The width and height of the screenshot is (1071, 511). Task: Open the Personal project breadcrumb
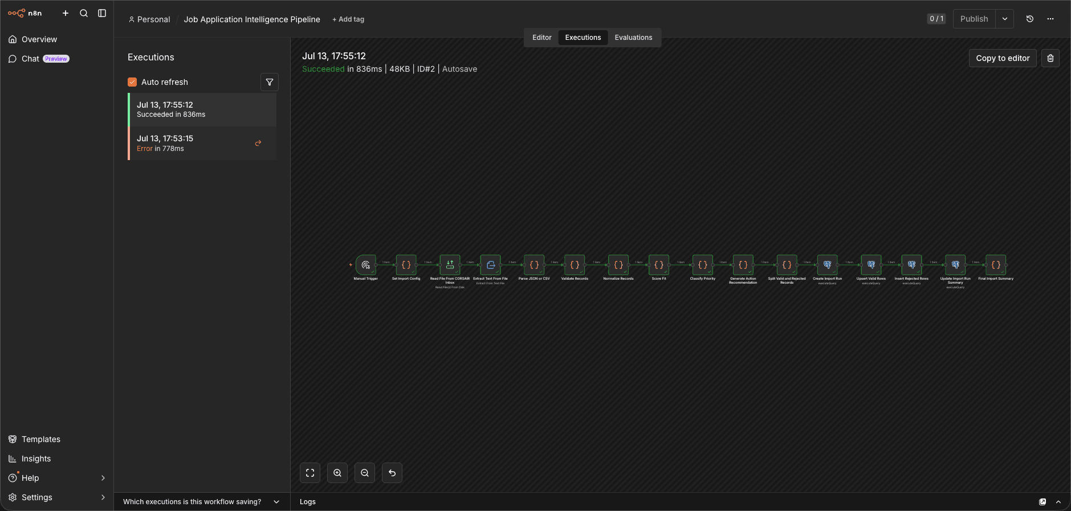point(149,19)
